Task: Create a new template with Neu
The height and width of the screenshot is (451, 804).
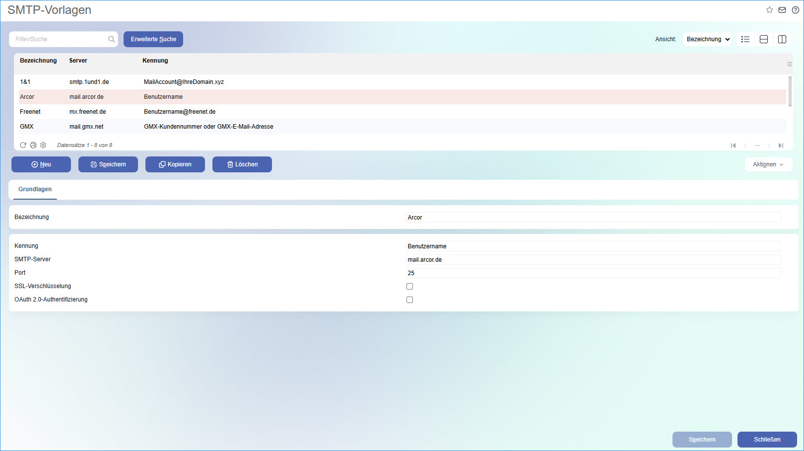Action: point(41,164)
